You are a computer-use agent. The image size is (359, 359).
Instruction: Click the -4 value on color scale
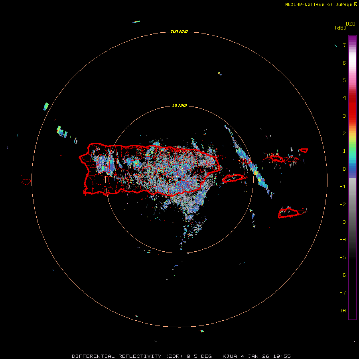[x=343, y=240]
